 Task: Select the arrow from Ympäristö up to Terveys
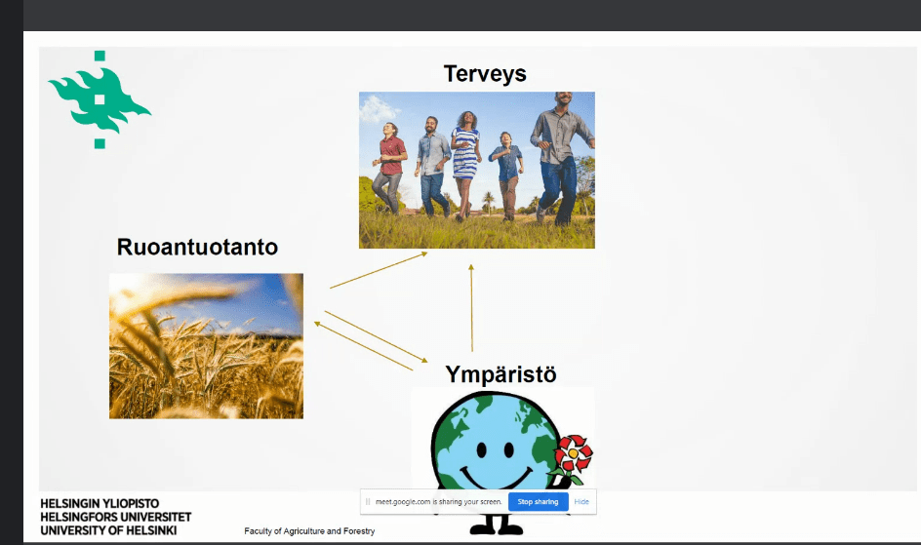[x=472, y=307]
